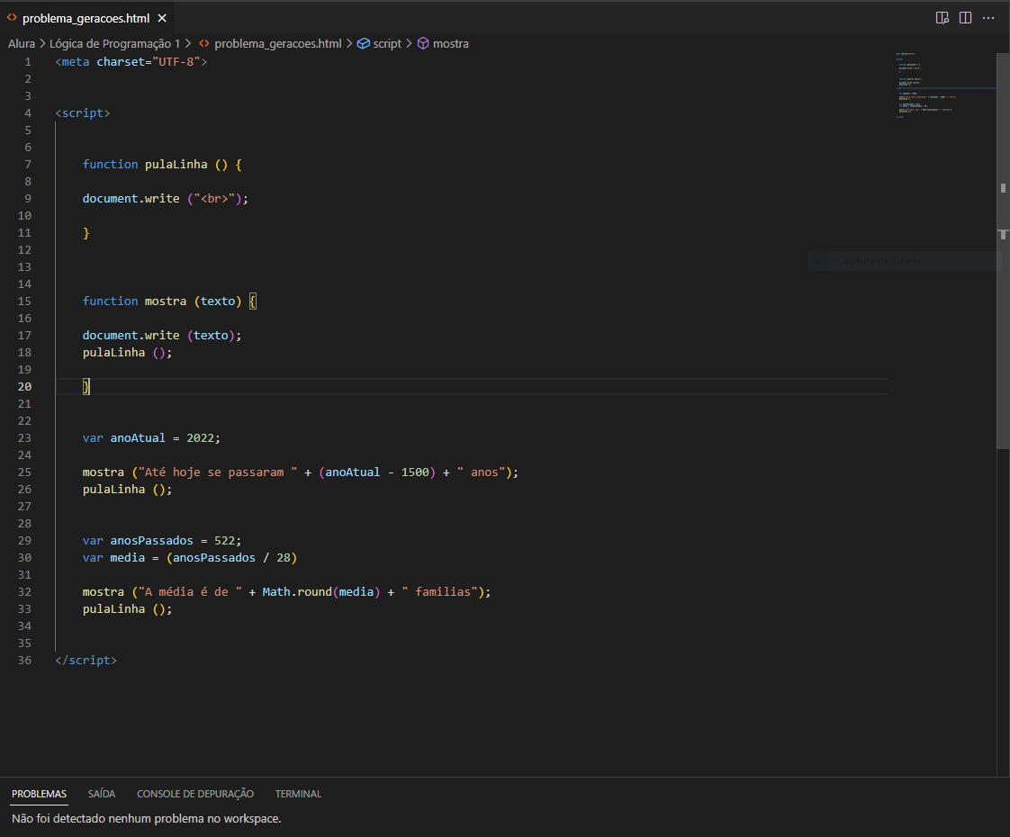
Task: Click the chevron between script and mostra
Action: pos(409,44)
